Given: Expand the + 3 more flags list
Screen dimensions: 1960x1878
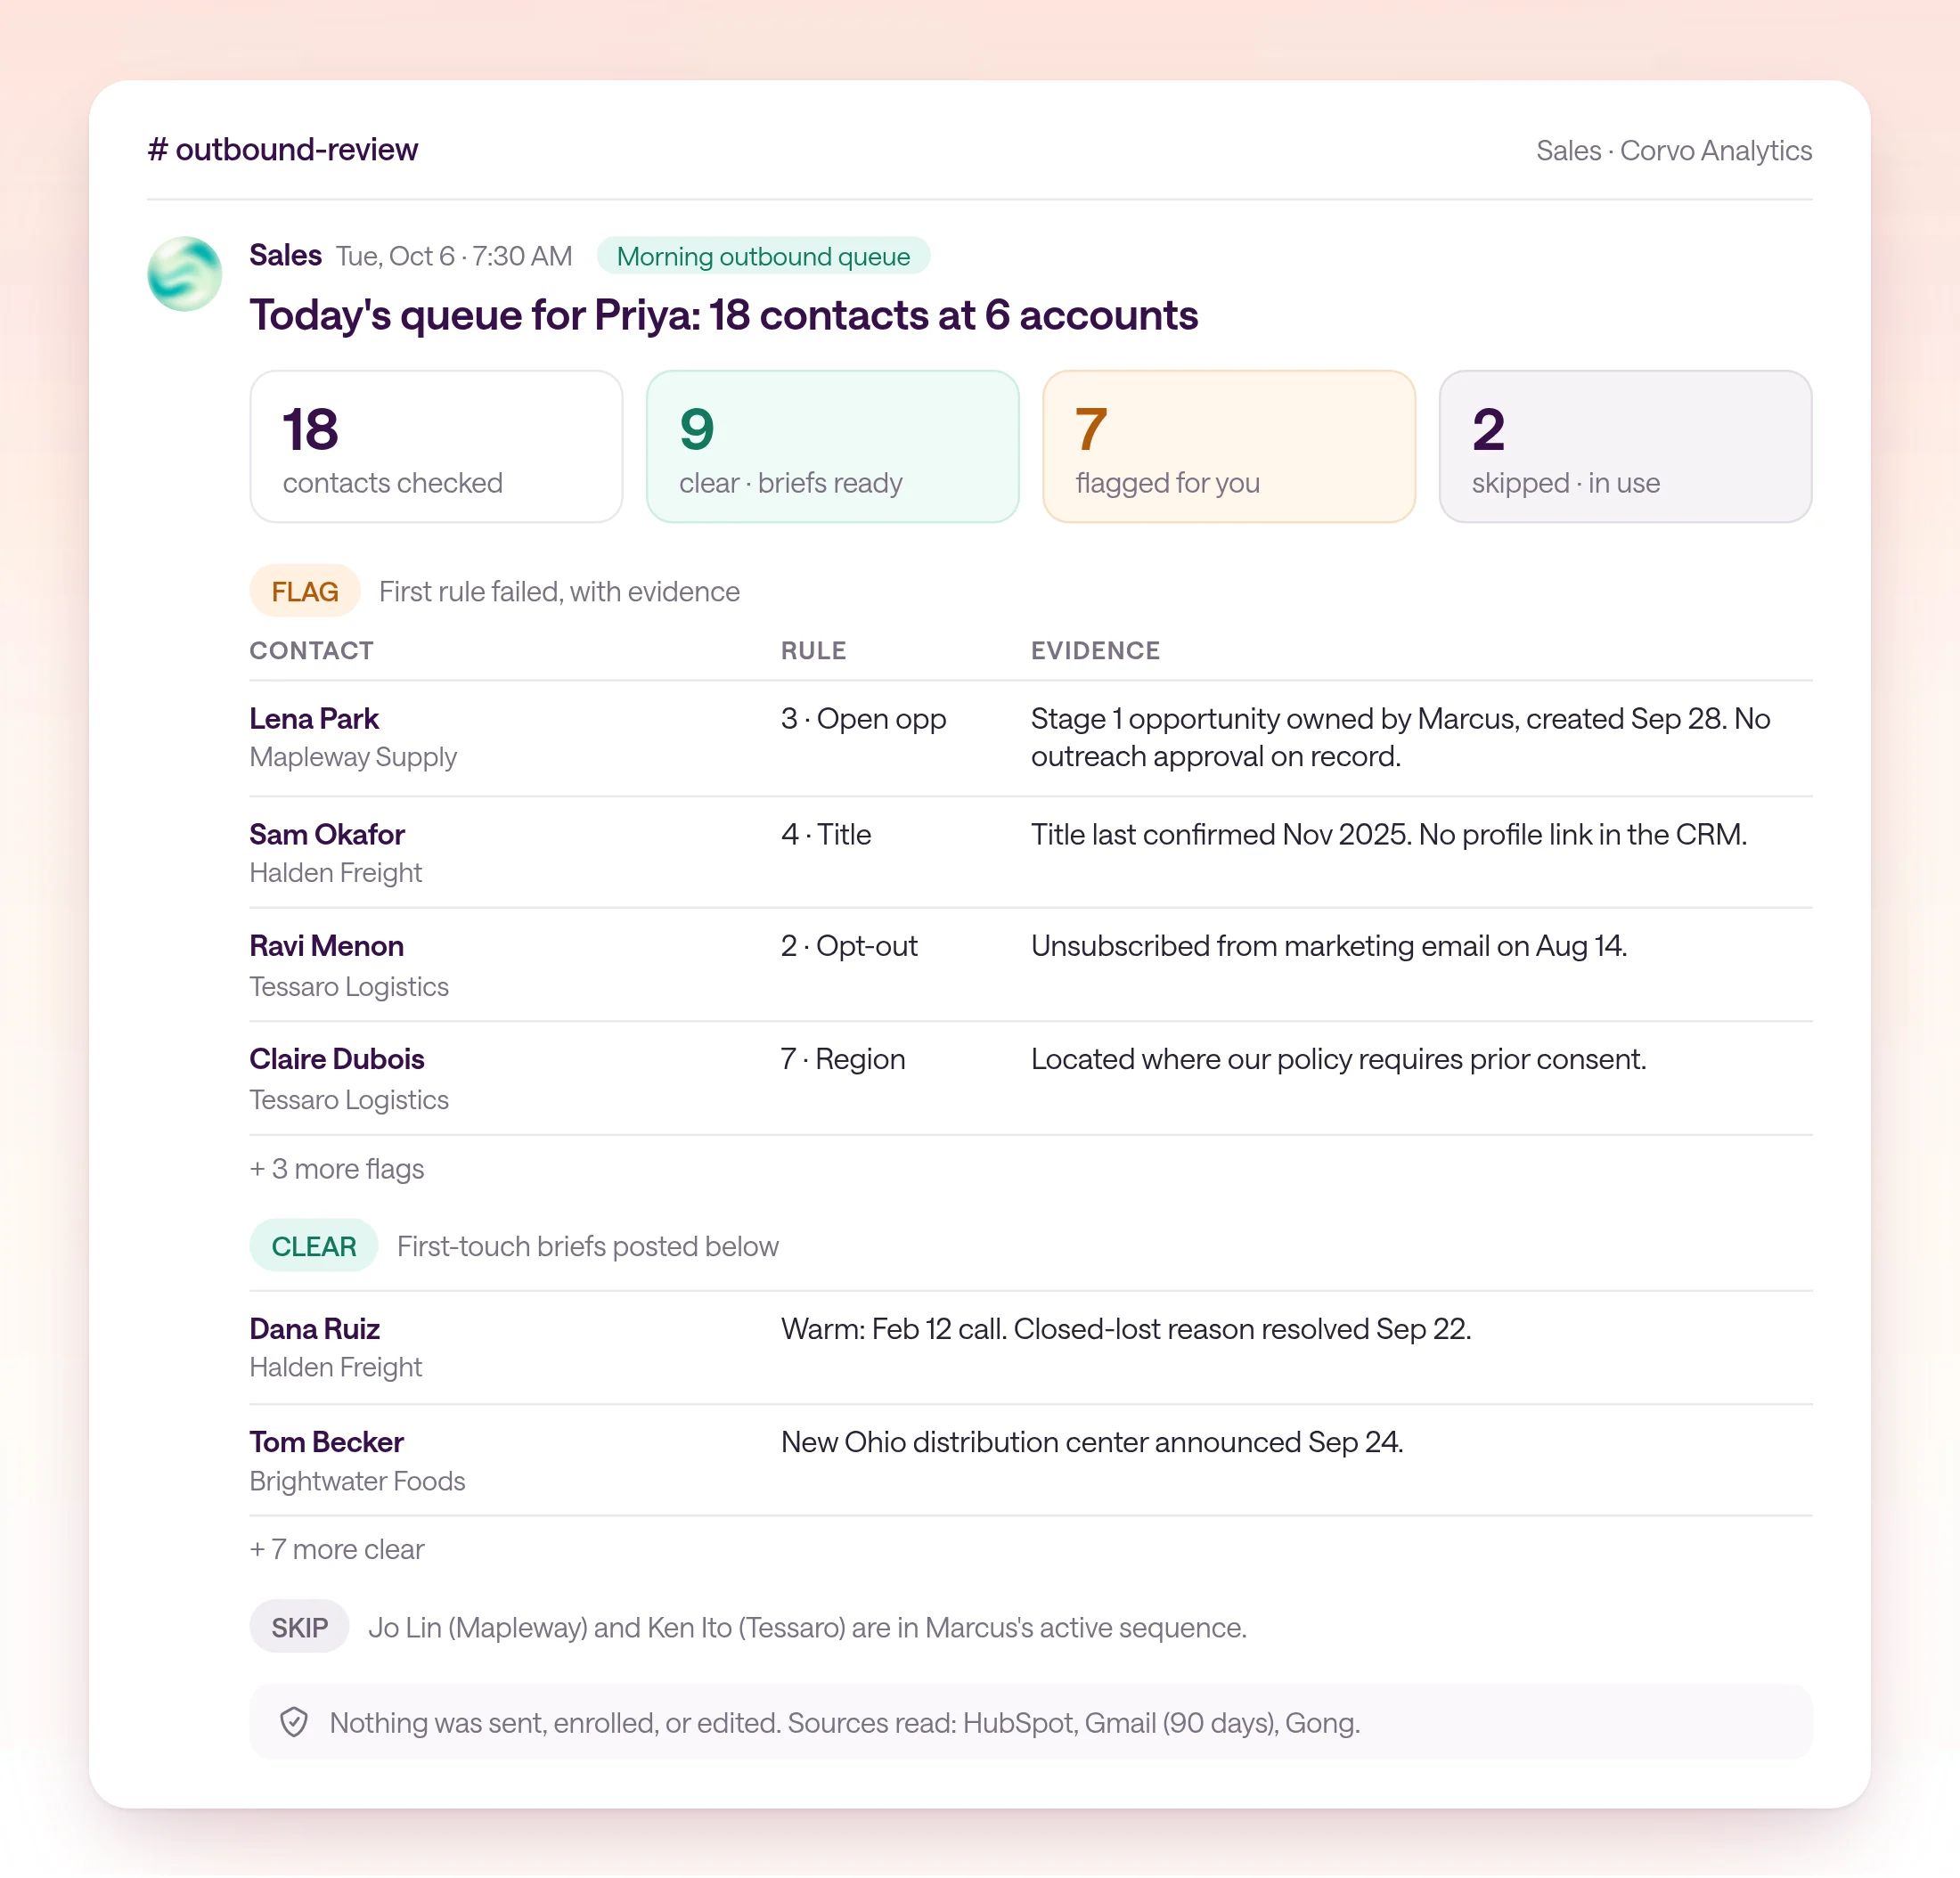Looking at the screenshot, I should (x=337, y=1169).
